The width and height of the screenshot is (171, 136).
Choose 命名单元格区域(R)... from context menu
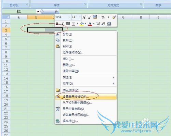click(86, 115)
